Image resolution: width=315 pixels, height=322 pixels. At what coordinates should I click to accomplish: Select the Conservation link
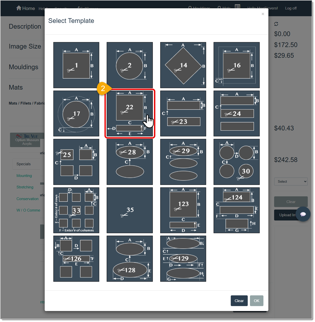point(27,199)
